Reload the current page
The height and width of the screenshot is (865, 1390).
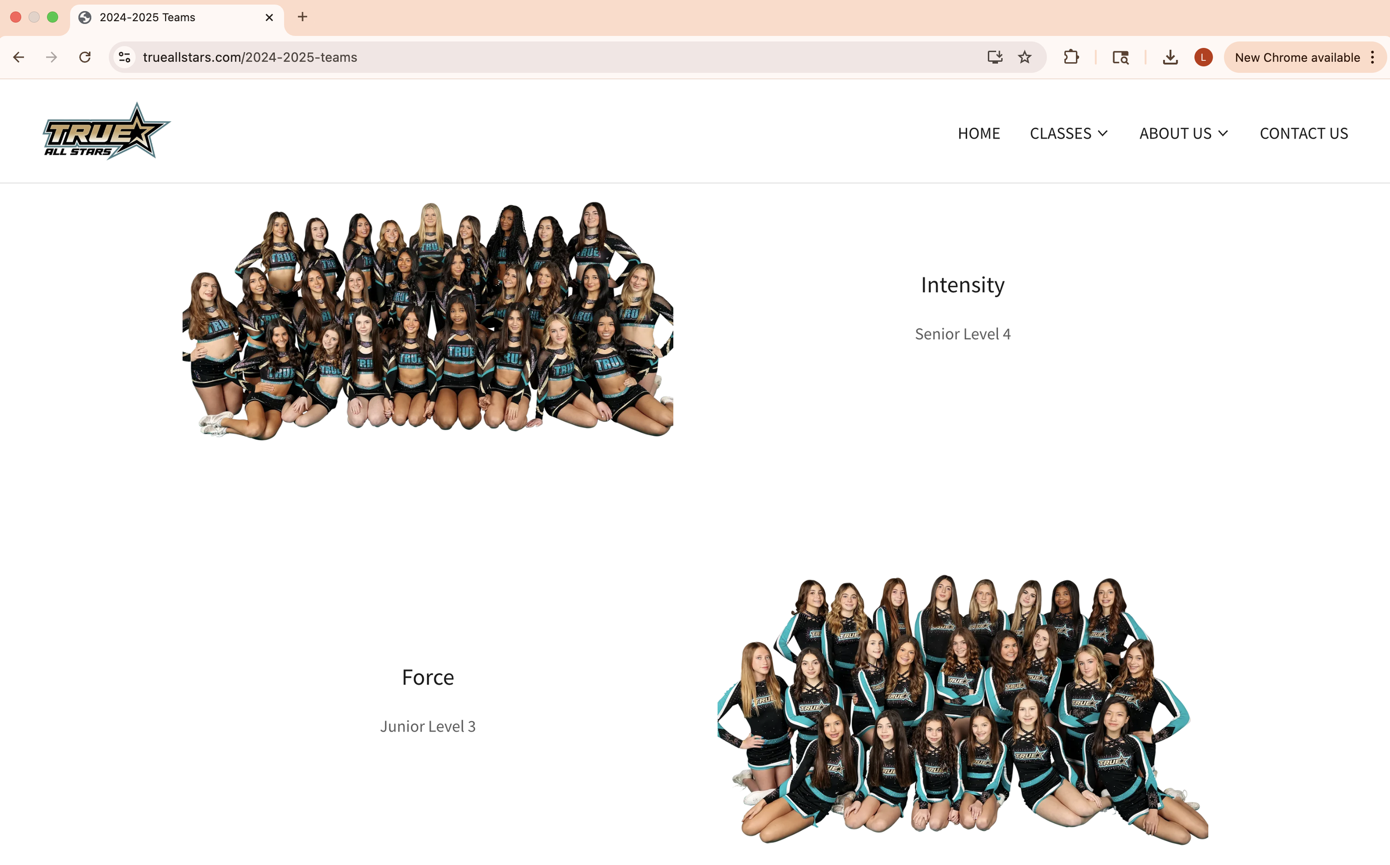click(85, 57)
